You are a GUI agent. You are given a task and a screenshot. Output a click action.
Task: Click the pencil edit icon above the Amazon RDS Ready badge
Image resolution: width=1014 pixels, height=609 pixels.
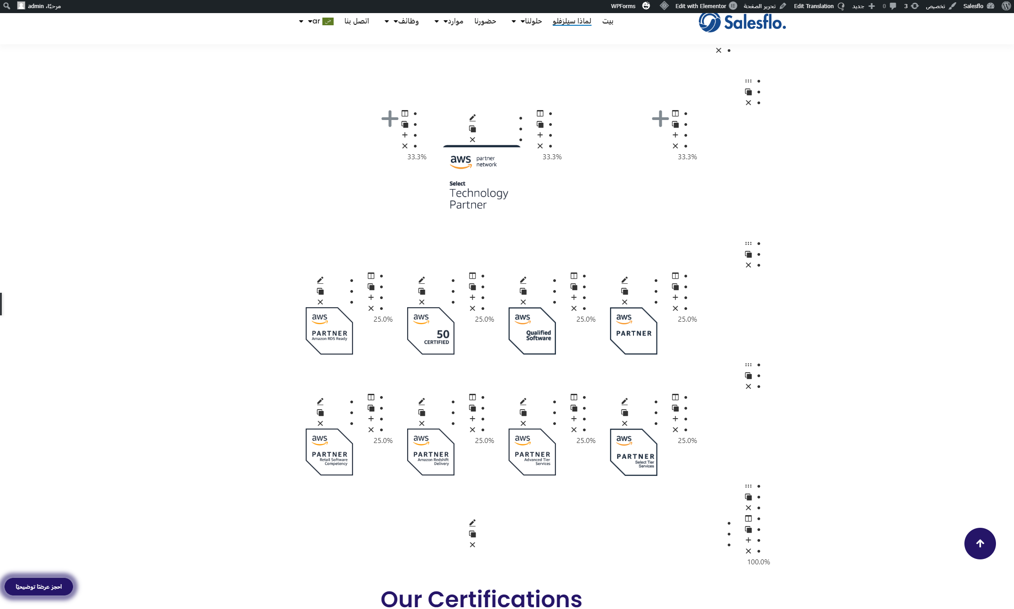click(320, 280)
